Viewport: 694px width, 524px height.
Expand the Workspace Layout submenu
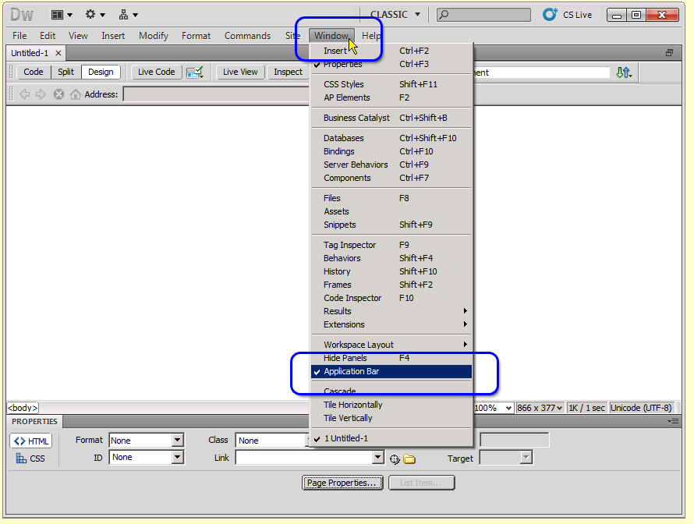click(x=391, y=345)
